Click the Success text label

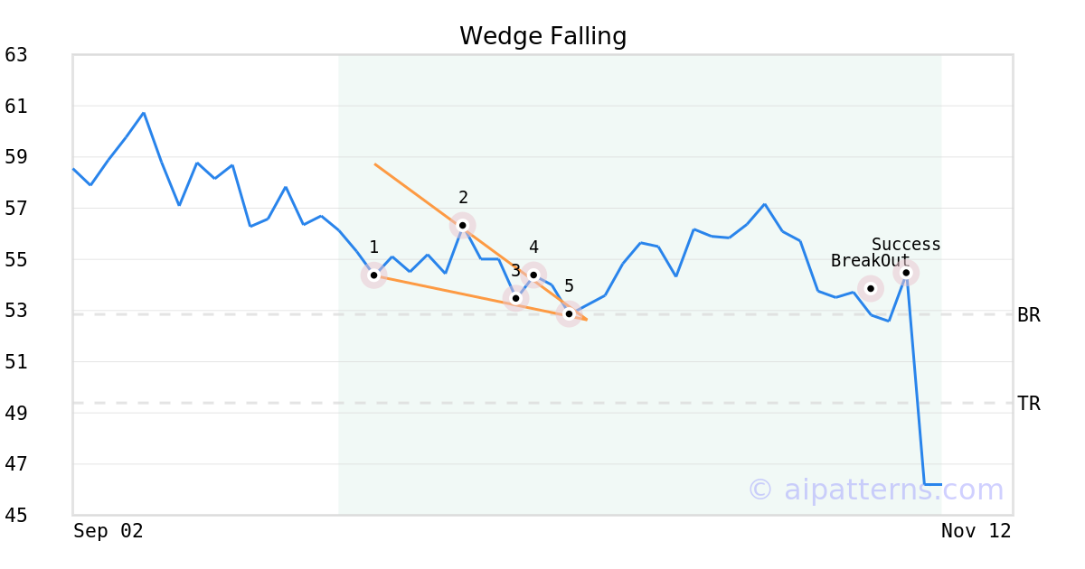coord(906,245)
